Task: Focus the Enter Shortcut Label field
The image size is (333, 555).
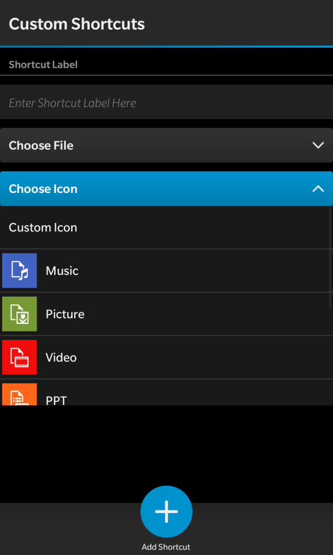Action: point(166,103)
